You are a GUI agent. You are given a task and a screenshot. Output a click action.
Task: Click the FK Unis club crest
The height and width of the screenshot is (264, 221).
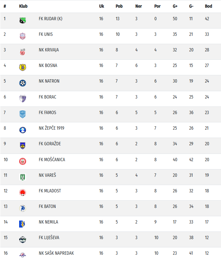22,36
